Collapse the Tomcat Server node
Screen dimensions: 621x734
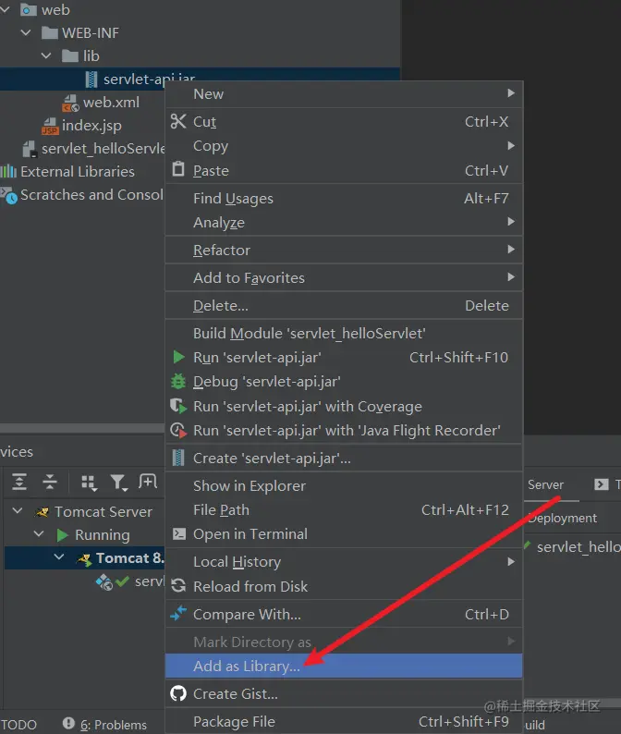tap(18, 510)
